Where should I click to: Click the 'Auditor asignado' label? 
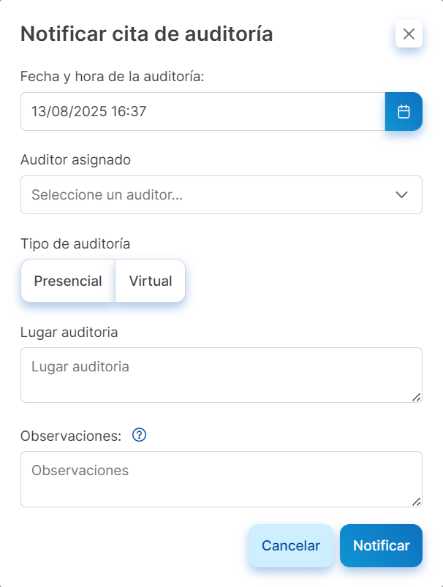click(75, 159)
